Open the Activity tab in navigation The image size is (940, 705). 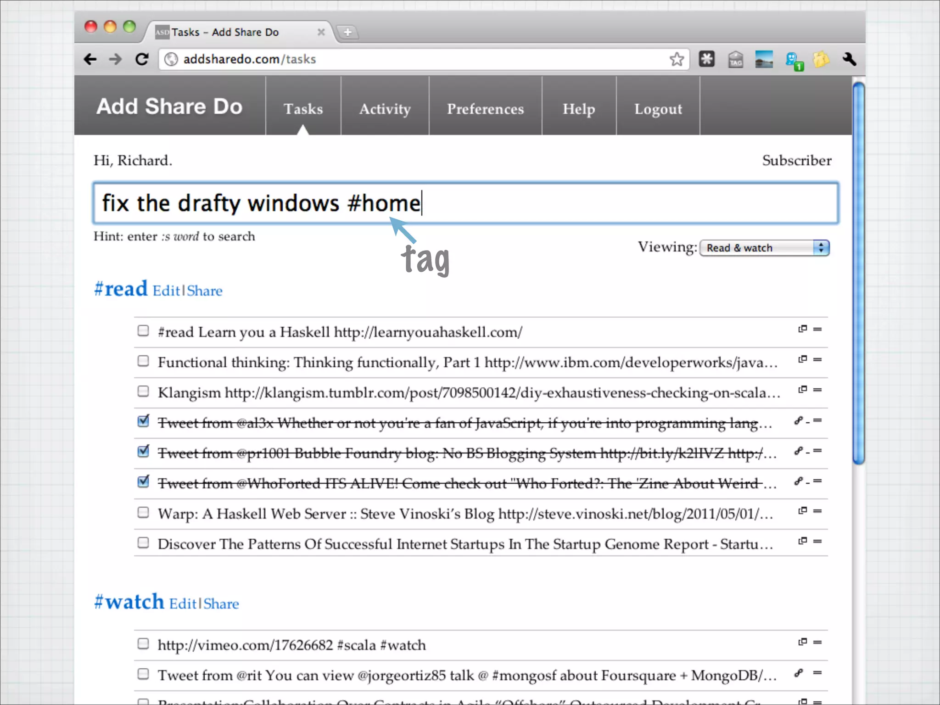click(385, 109)
